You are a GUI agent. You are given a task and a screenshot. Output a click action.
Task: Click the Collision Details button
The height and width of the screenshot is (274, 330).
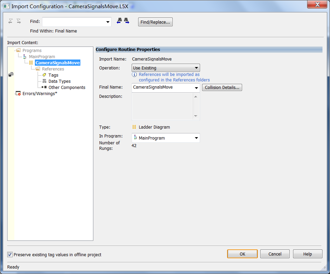click(222, 87)
